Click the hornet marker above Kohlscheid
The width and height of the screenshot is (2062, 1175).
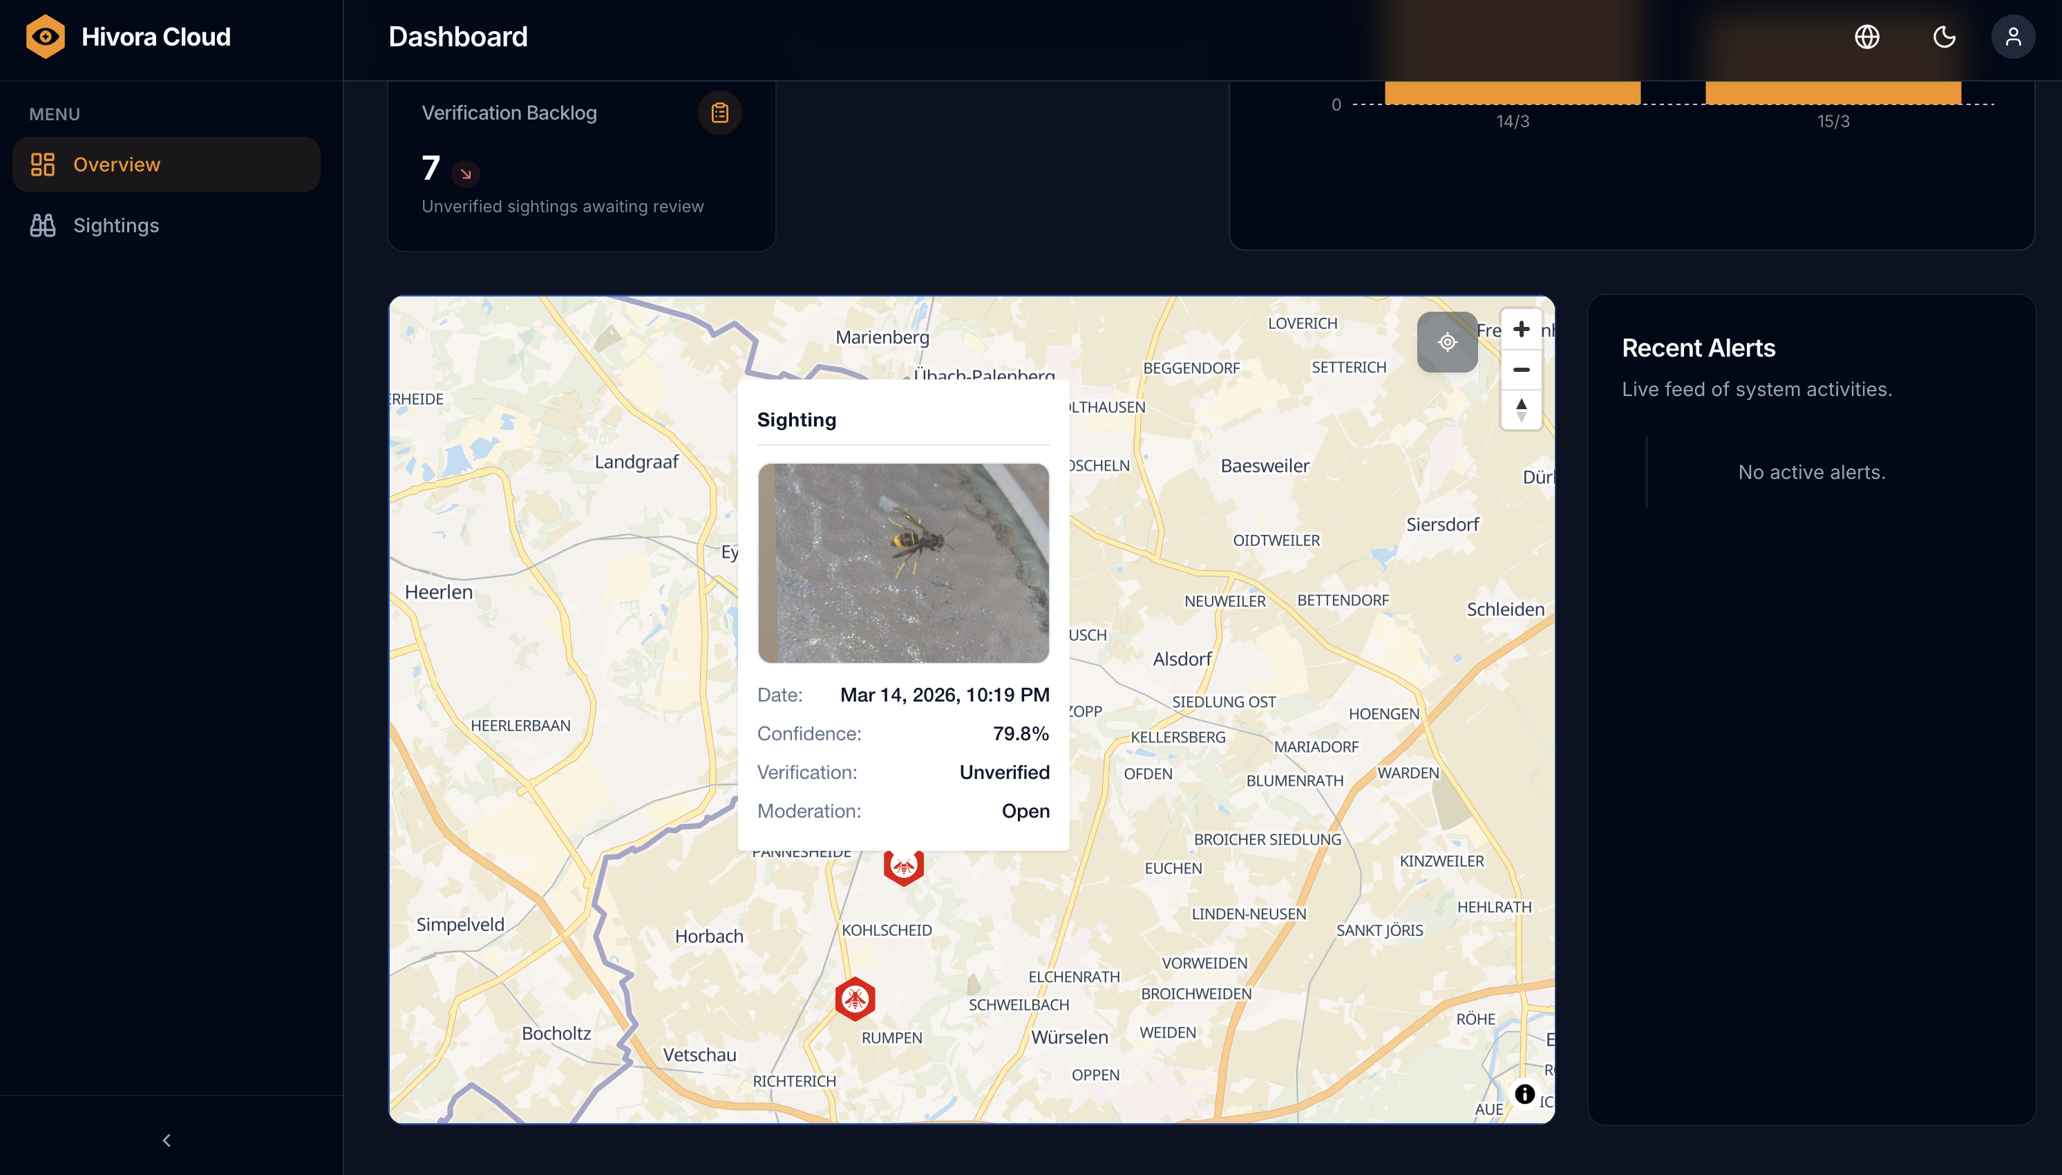coord(904,867)
